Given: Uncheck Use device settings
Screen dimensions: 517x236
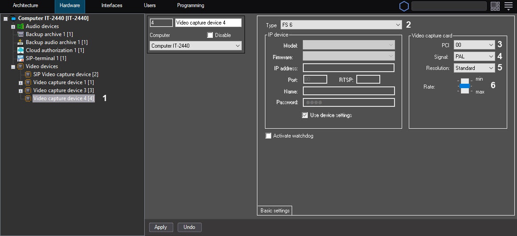Looking at the screenshot, I should tap(305, 115).
